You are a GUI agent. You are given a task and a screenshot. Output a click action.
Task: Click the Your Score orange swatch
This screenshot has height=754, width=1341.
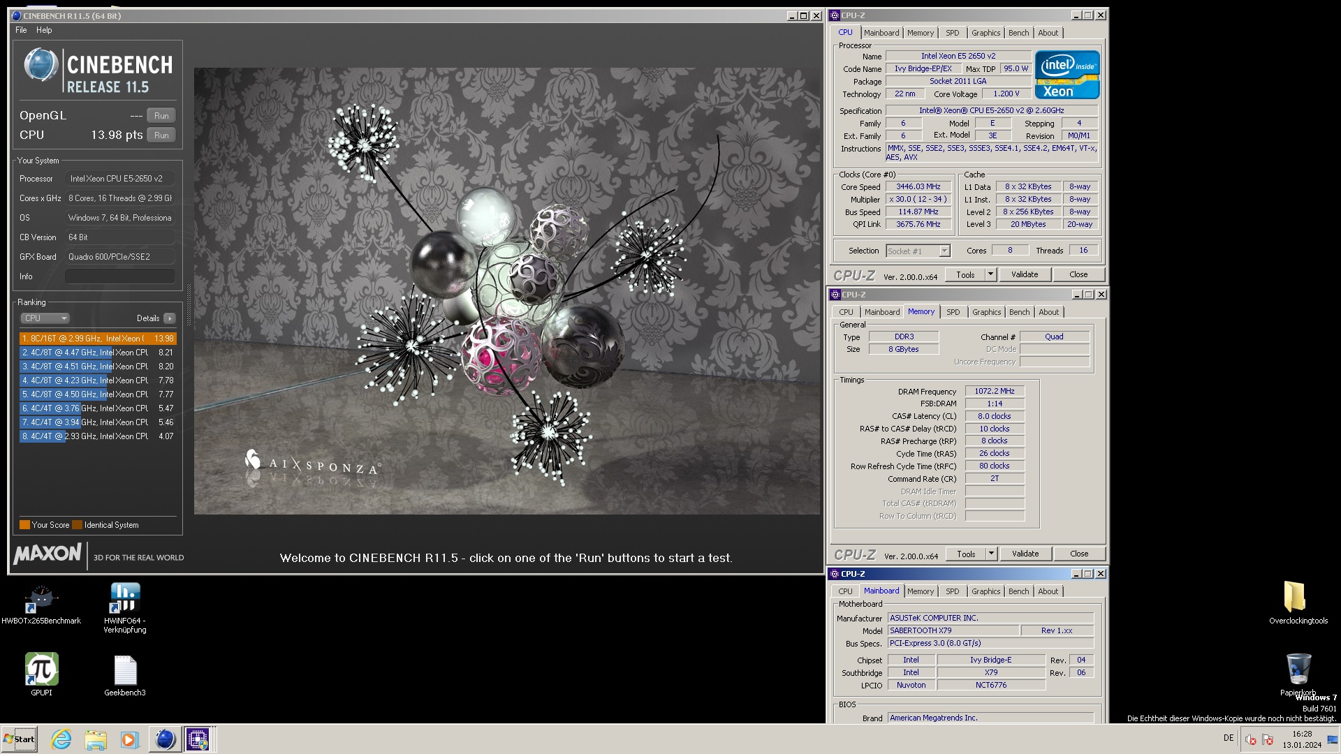(x=24, y=525)
